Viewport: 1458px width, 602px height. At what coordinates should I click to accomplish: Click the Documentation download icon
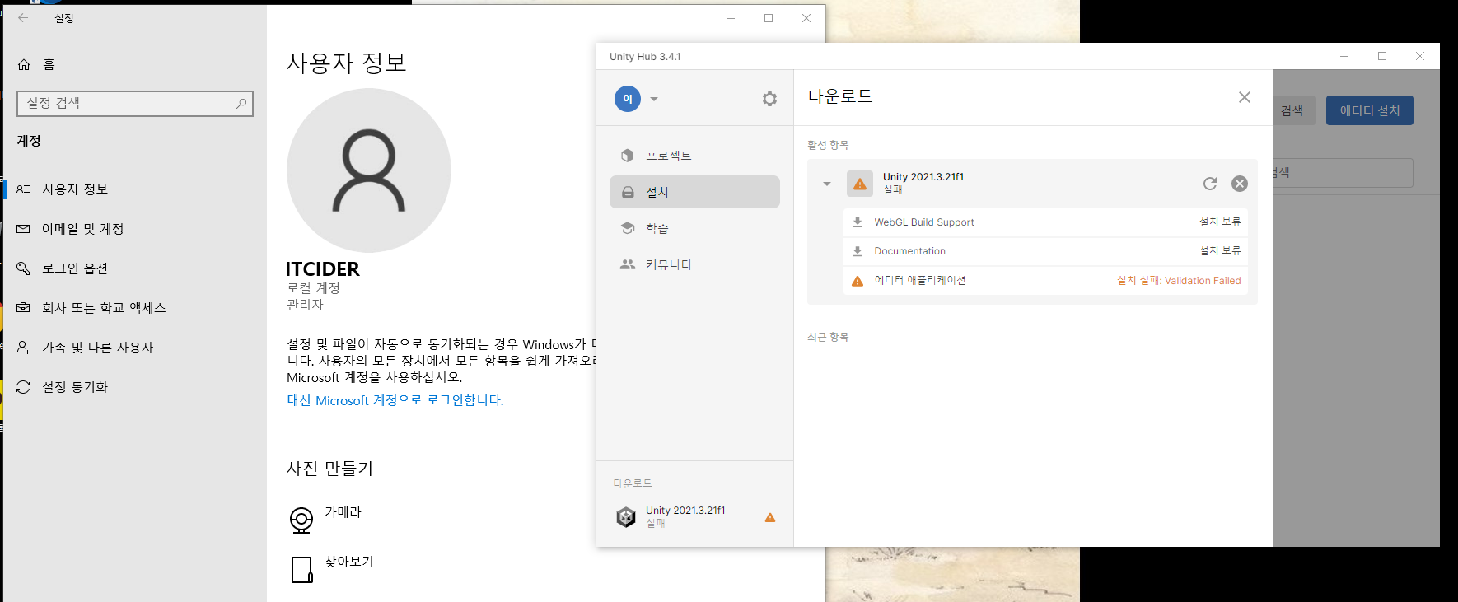tap(858, 251)
